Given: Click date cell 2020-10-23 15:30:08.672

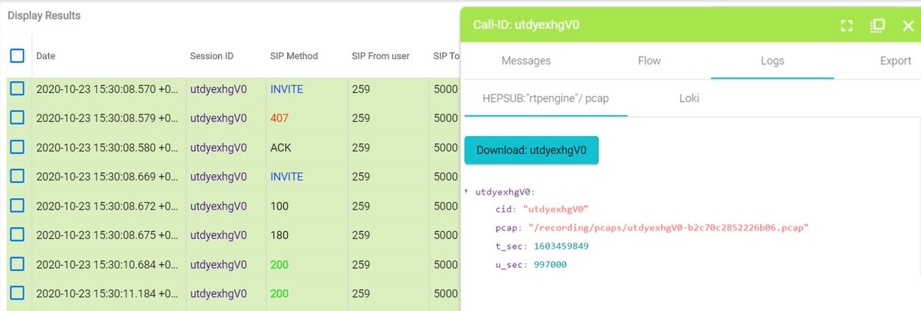Looking at the screenshot, I should [107, 206].
